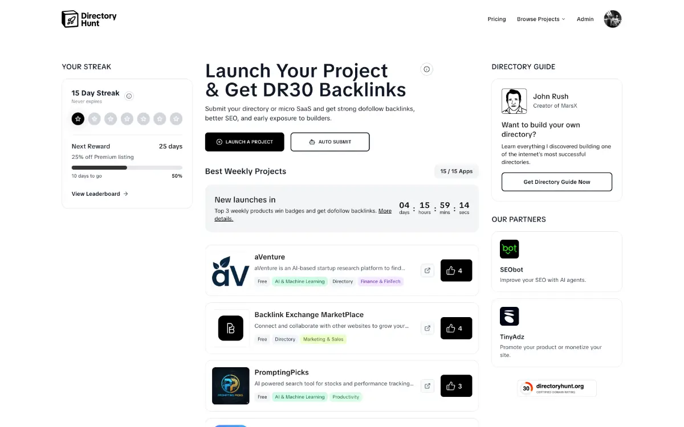Open PromptingPicks external link icon
684x427 pixels.
(427, 385)
